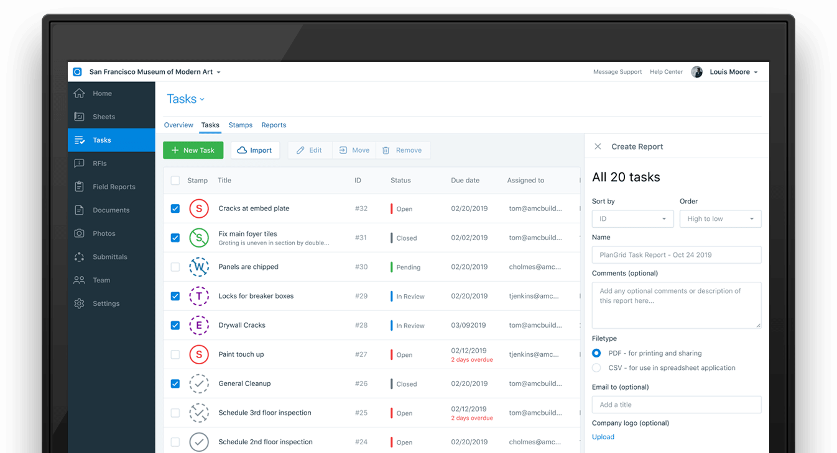Click Edit in the task toolbar
The width and height of the screenshot is (837, 453).
pos(310,150)
